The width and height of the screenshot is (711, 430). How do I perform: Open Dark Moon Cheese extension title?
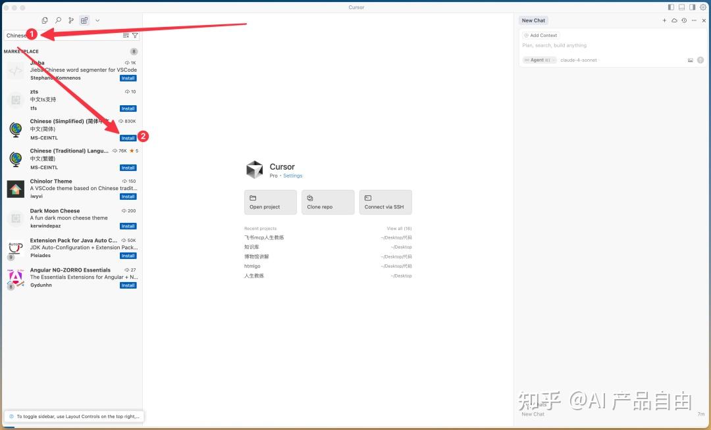(x=55, y=211)
